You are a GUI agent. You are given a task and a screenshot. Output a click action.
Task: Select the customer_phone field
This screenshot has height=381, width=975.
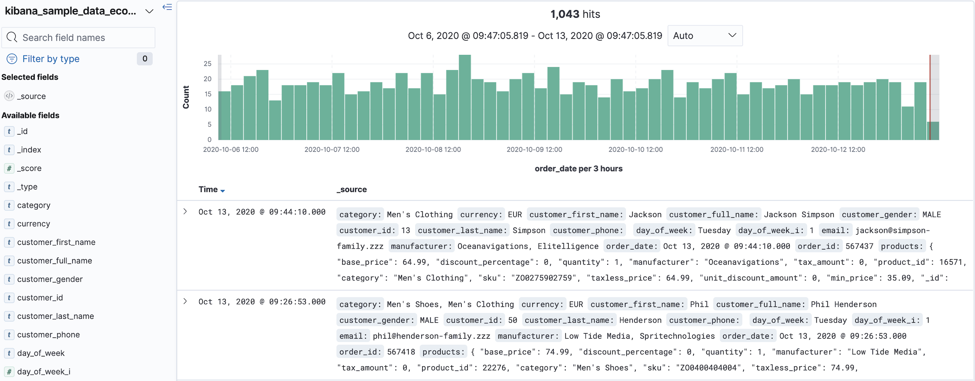pos(48,335)
